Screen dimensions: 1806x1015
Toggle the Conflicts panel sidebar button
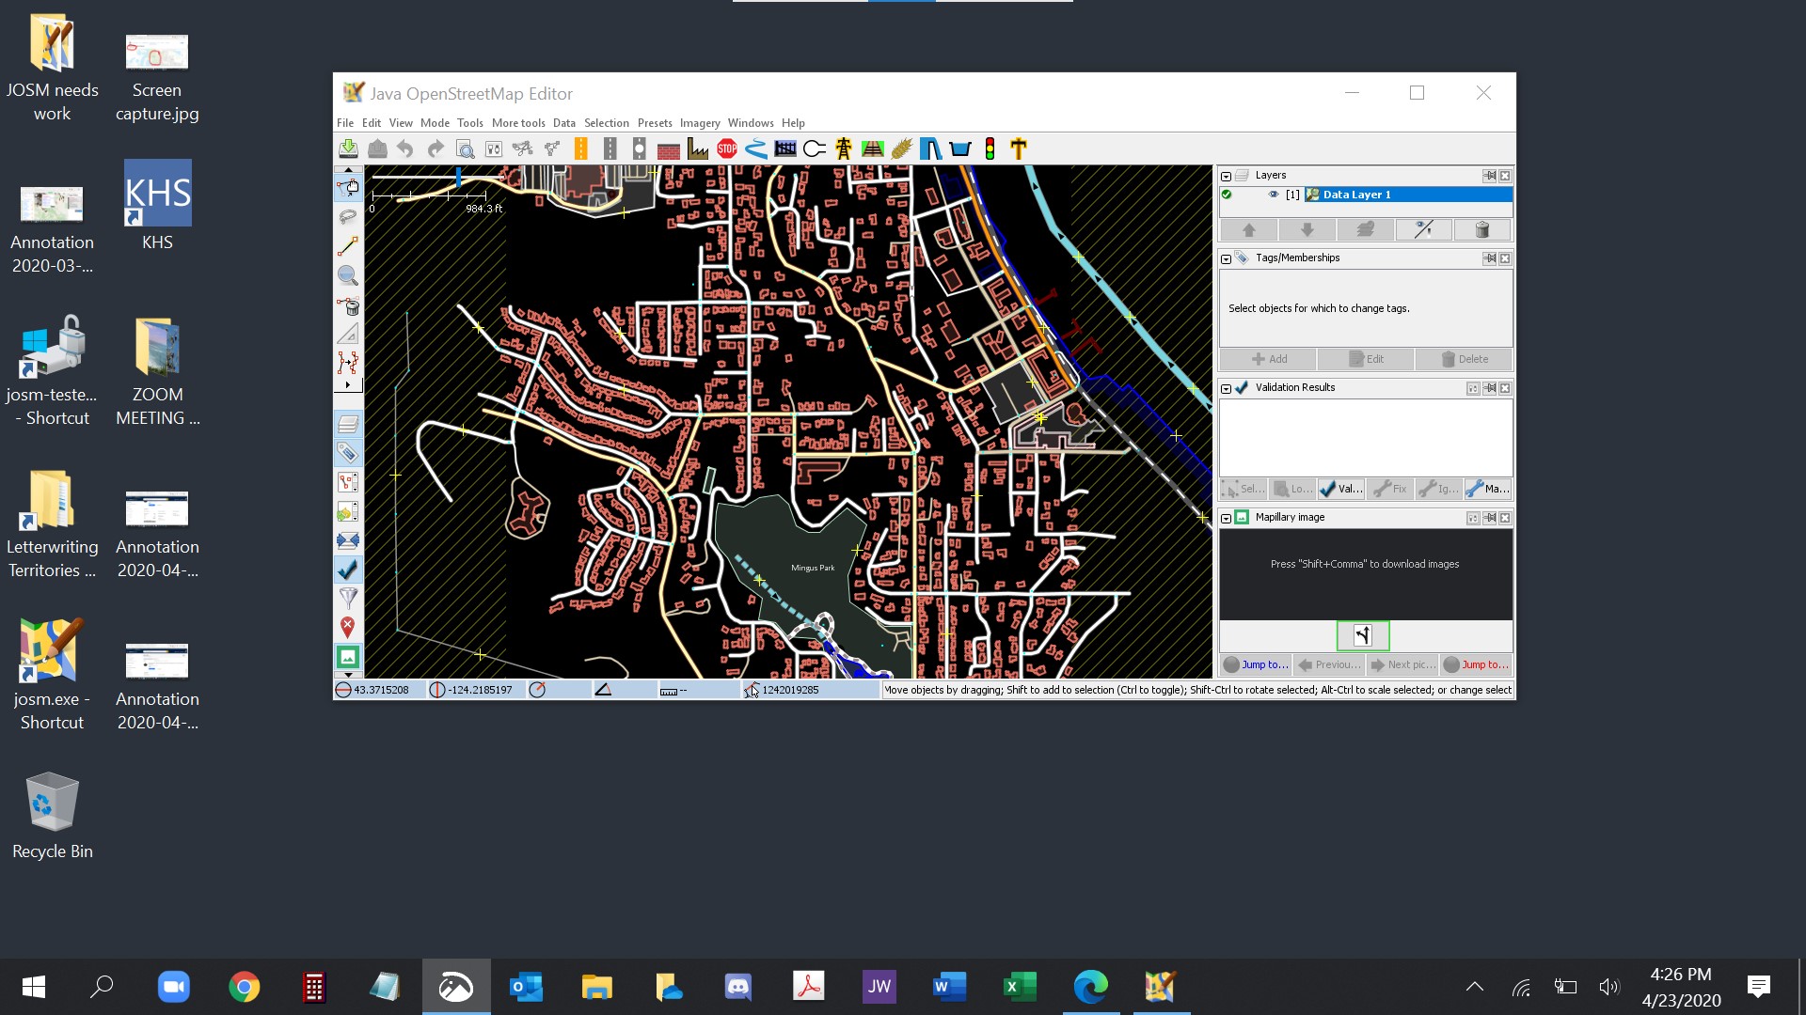(348, 540)
